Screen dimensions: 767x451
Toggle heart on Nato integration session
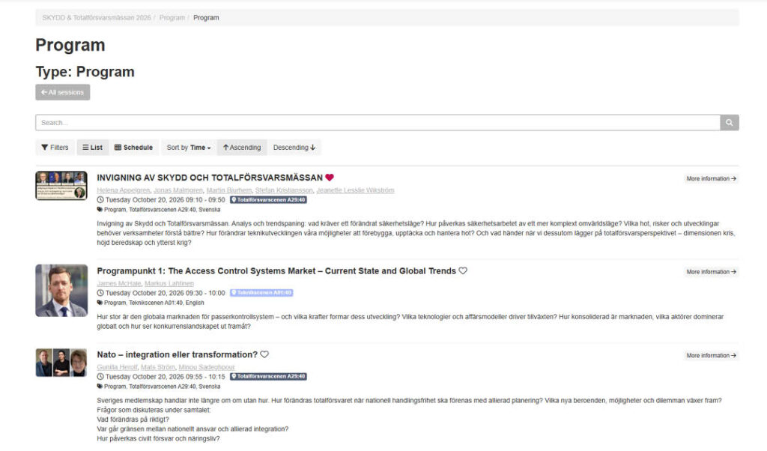pos(264,354)
